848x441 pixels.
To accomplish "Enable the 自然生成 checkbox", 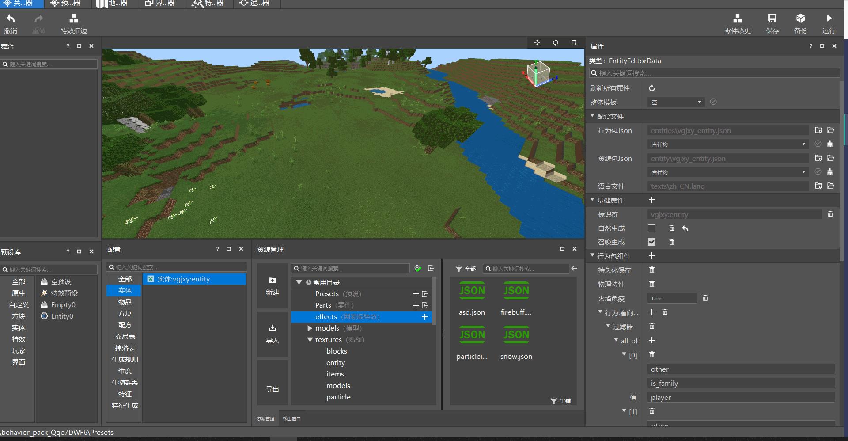I will (651, 228).
